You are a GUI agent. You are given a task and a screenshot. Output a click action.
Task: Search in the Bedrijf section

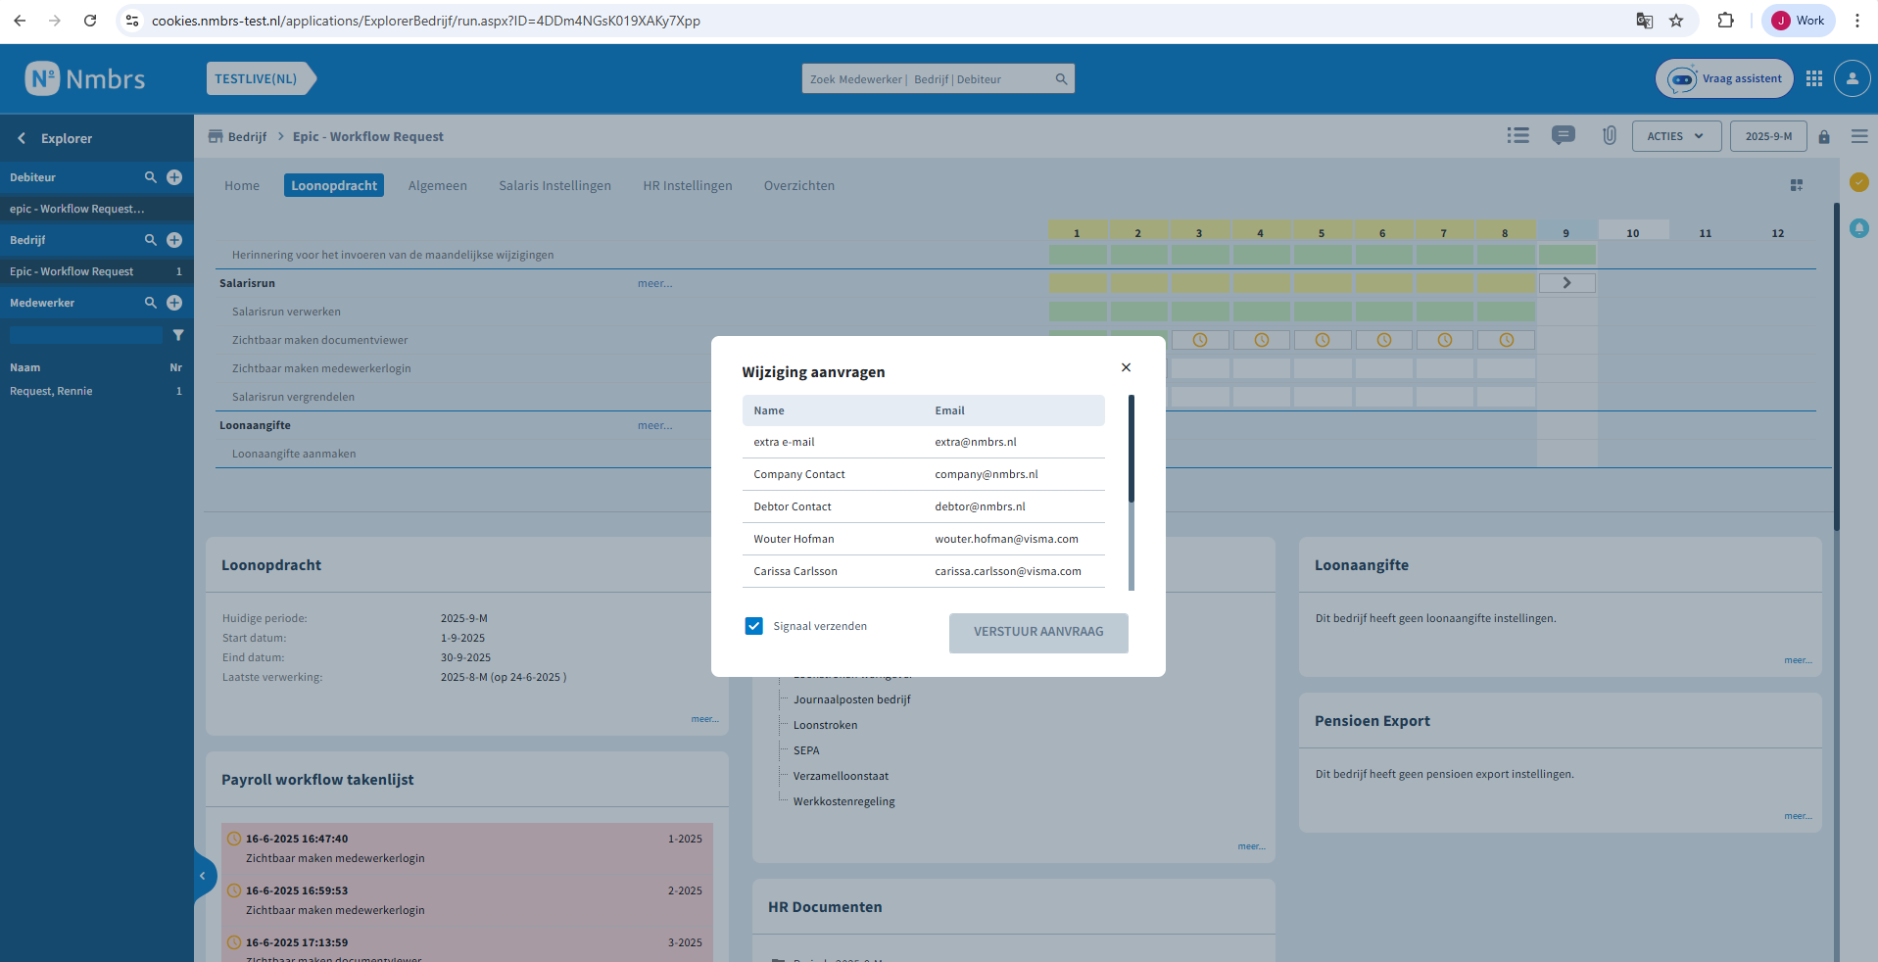tap(151, 240)
